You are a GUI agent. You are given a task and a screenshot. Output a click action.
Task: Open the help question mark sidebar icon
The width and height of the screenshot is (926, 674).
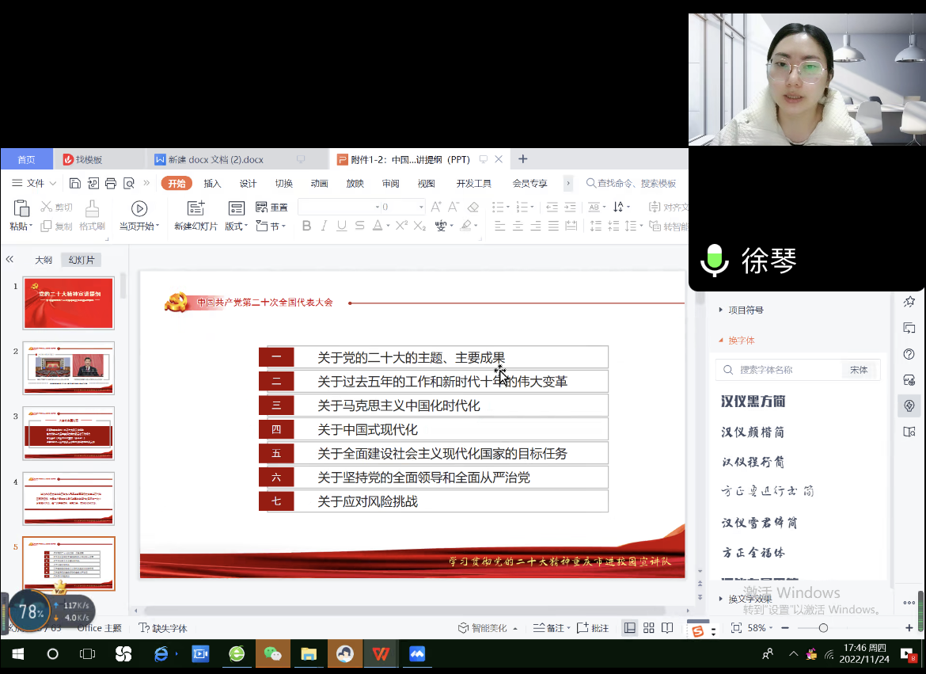point(909,354)
